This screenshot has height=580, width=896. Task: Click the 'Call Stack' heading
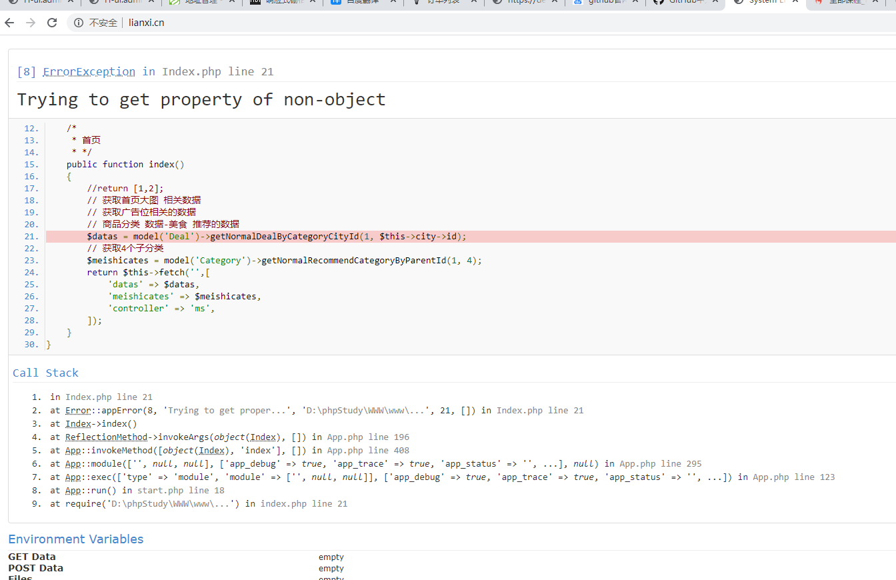click(x=45, y=373)
